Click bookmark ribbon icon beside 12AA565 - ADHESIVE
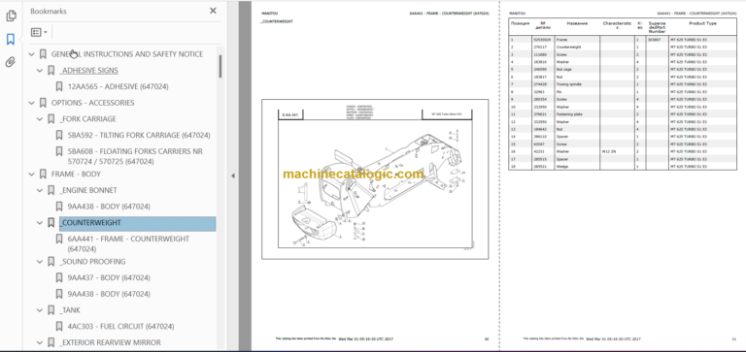Screen dimensions: 746x352 tap(59, 86)
